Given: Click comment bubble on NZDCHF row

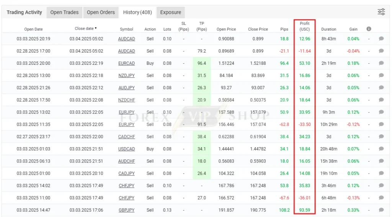Looking at the screenshot, I should (381, 100).
